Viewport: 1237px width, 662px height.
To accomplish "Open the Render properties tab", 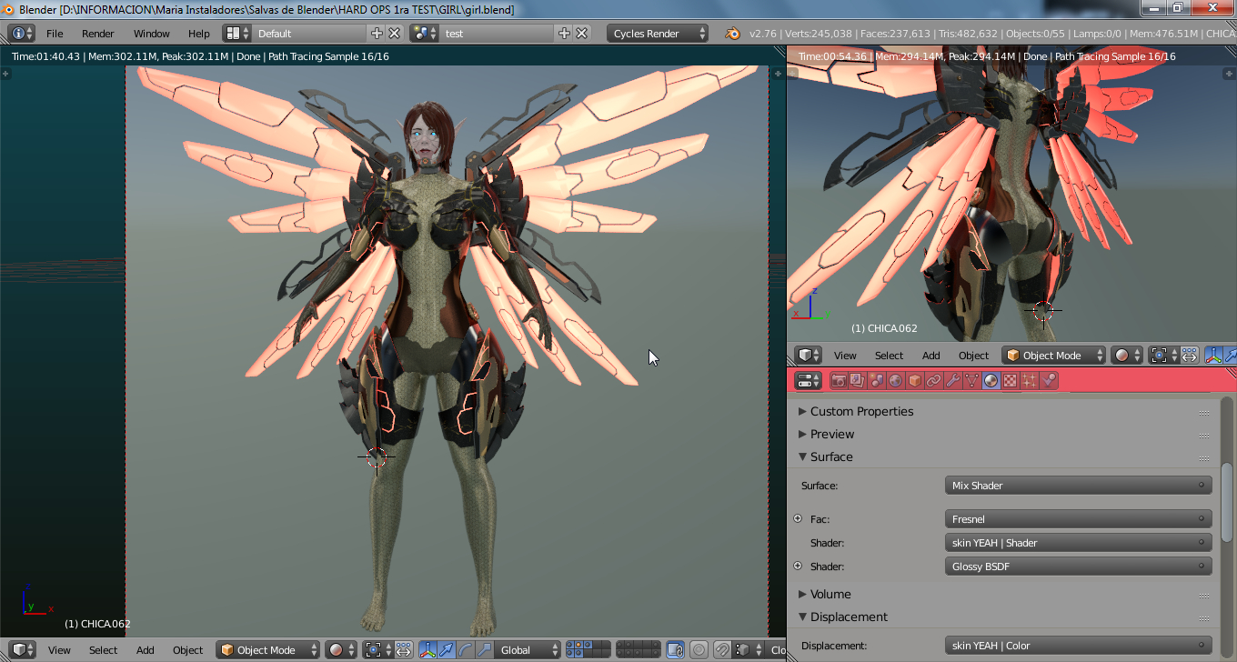I will [x=839, y=381].
